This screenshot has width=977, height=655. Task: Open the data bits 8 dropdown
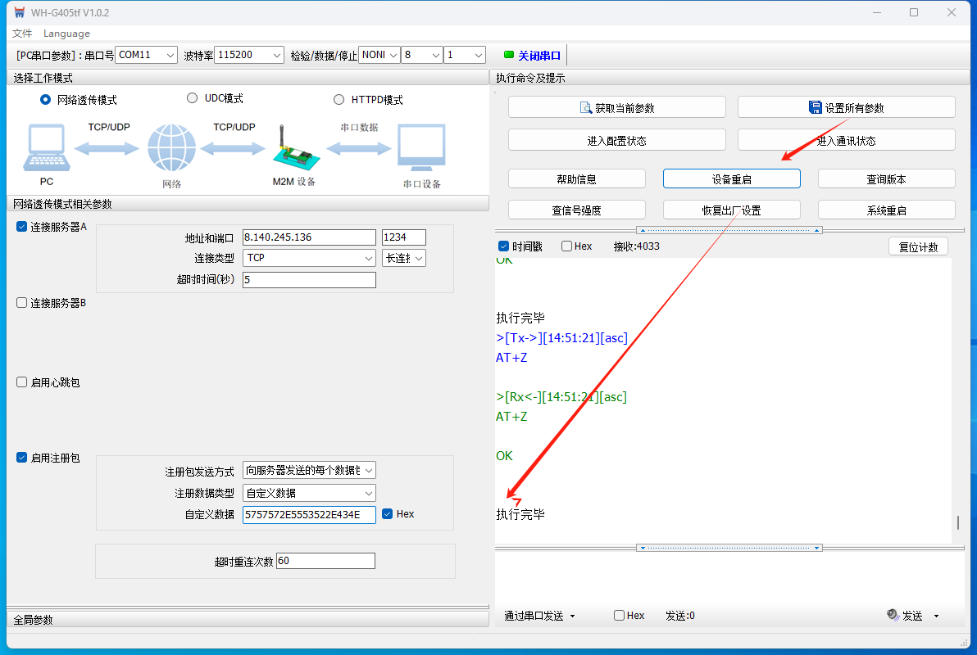[x=422, y=55]
